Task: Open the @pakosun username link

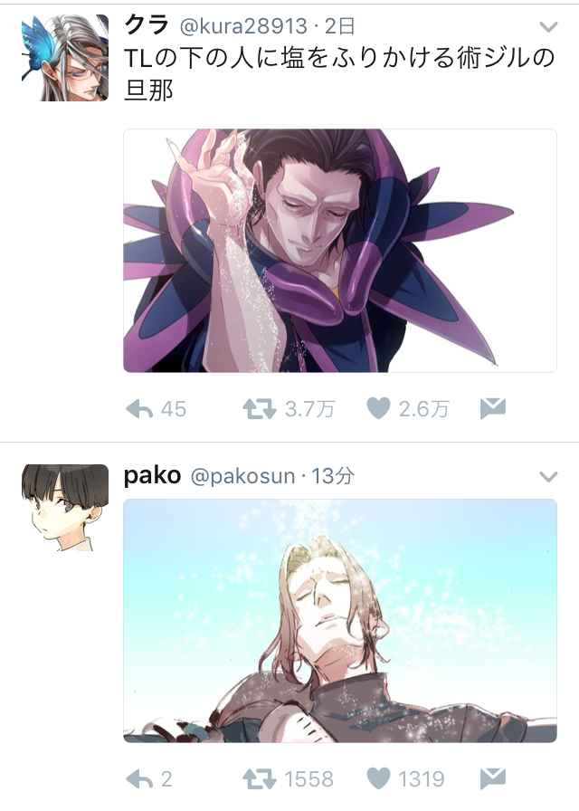Action: (243, 476)
